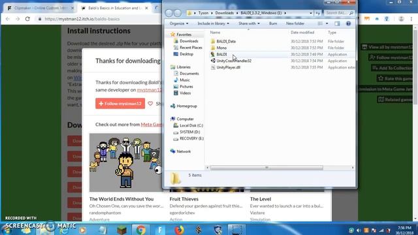Open the mystman12 link in popup
This screenshot has height=235, width=418.
pos(150,90)
